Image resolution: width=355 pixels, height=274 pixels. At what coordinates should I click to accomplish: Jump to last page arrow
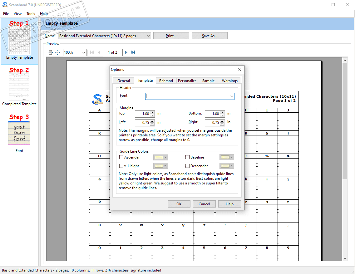click(x=133, y=52)
